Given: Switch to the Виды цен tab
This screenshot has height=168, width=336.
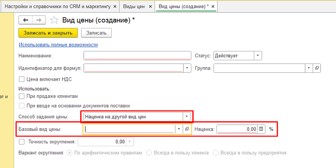Looking at the screenshot, I should tap(133, 7).
